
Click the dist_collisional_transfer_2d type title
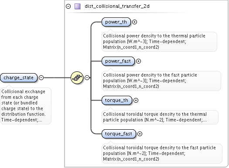point(117,6)
